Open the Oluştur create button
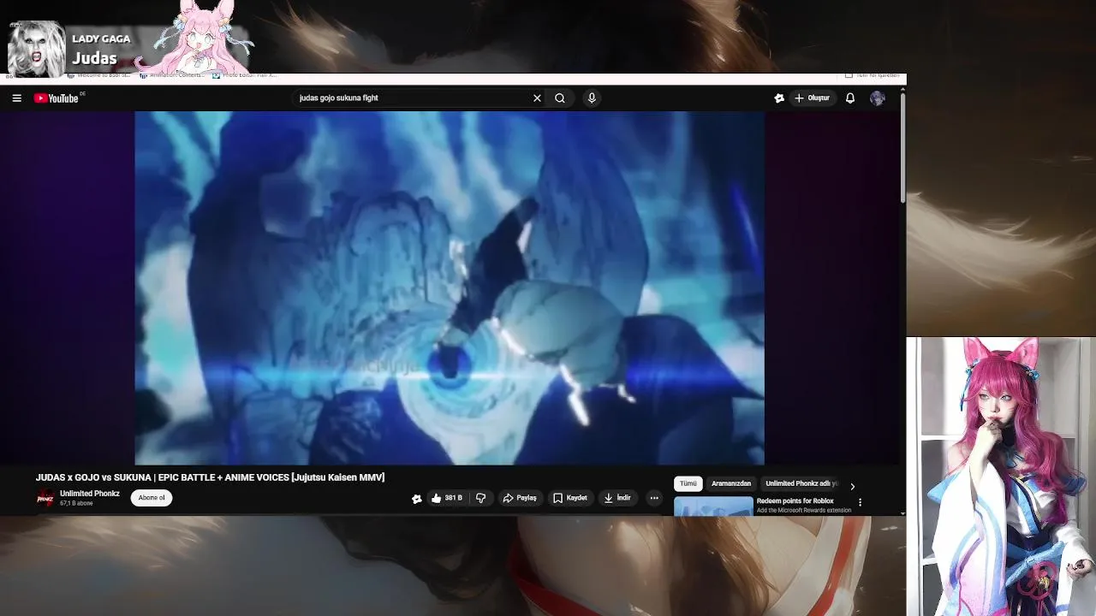Image resolution: width=1096 pixels, height=616 pixels. 813,98
